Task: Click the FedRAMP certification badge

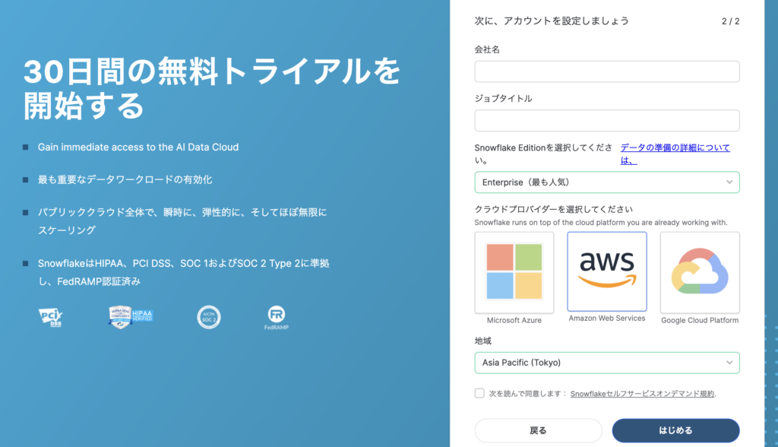Action: 277,317
